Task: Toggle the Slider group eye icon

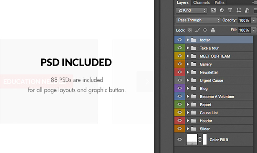Action: pyautogui.click(x=180, y=128)
